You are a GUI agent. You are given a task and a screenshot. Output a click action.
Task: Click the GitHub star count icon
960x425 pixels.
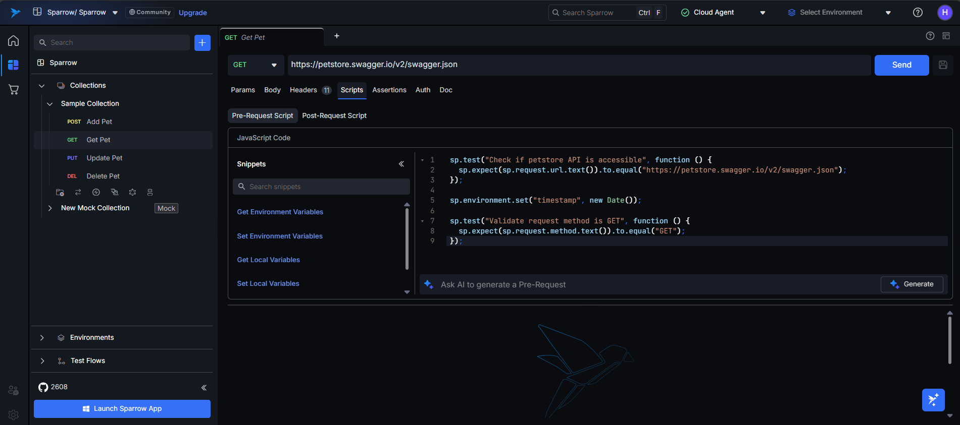(43, 387)
